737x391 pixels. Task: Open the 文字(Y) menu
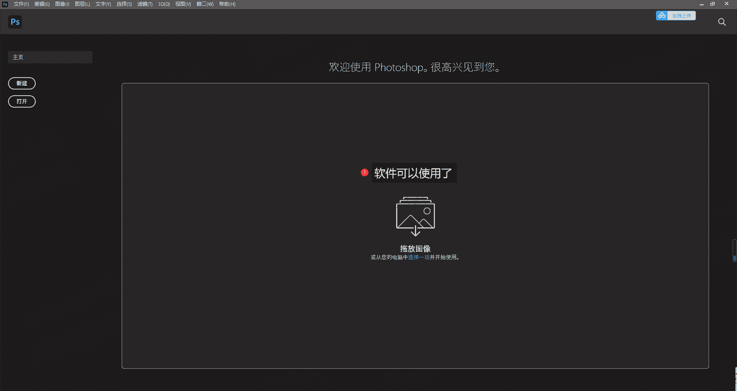tap(103, 4)
